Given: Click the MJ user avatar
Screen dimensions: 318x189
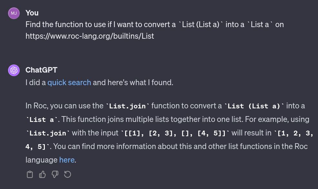Looking at the screenshot, I should [x=14, y=13].
